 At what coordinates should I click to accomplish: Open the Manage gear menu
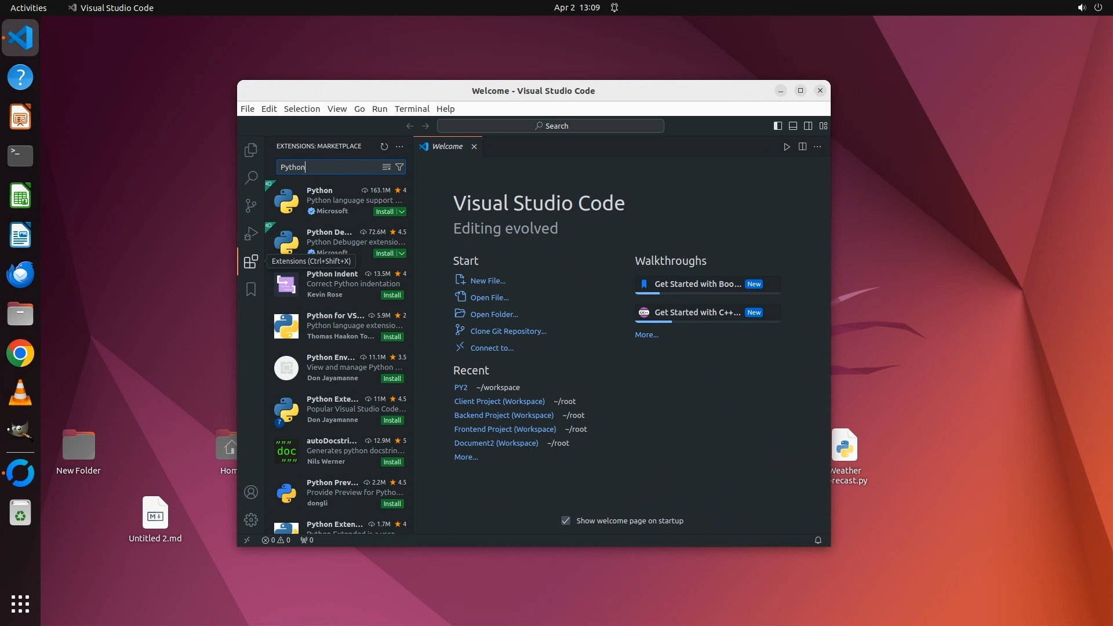(250, 520)
